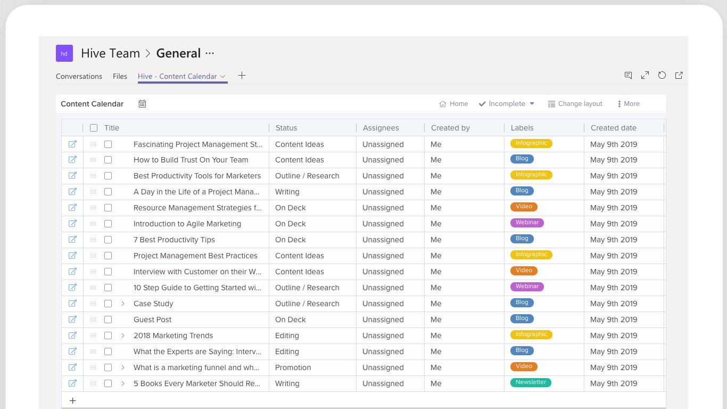This screenshot has height=409, width=727.
Task: Reload the tab with the refresh icon
Action: tap(662, 76)
